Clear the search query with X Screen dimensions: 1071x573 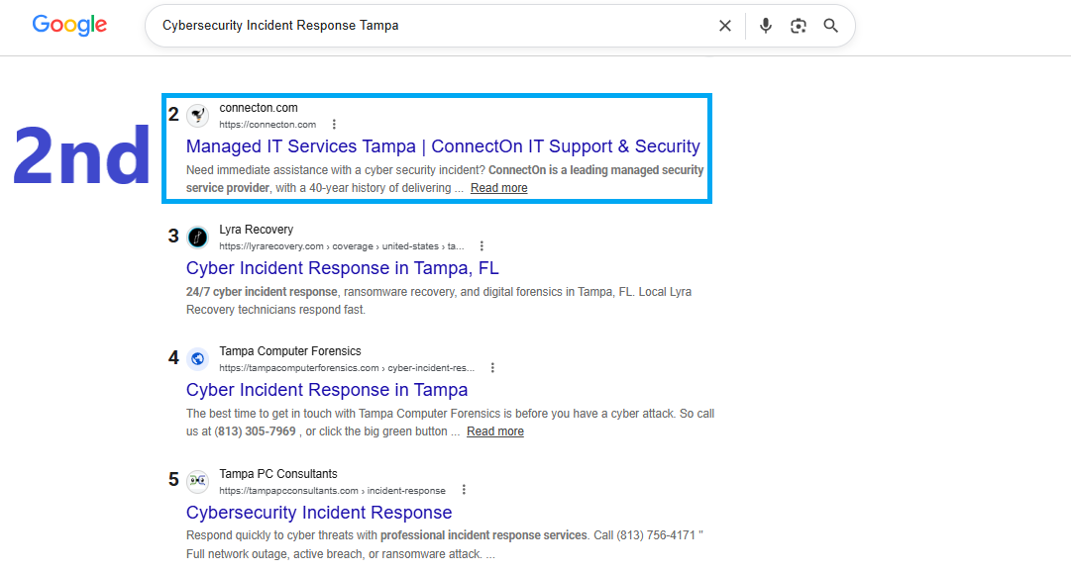[724, 26]
